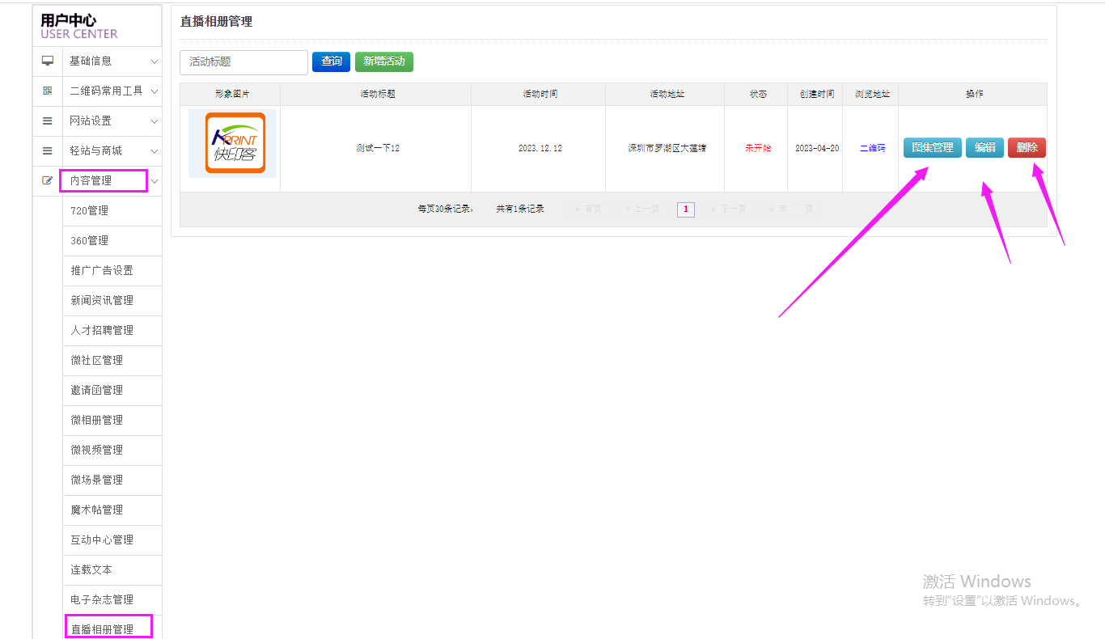Click the list icon beside 轻站与商城
The image size is (1105, 639).
[x=48, y=150]
